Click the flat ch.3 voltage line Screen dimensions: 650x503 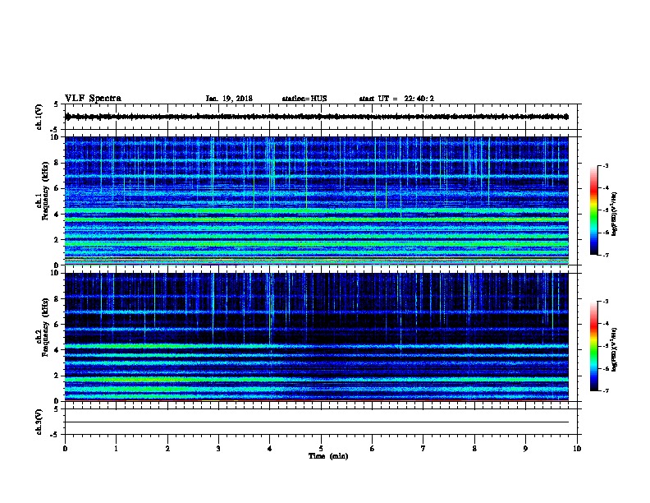point(317,422)
